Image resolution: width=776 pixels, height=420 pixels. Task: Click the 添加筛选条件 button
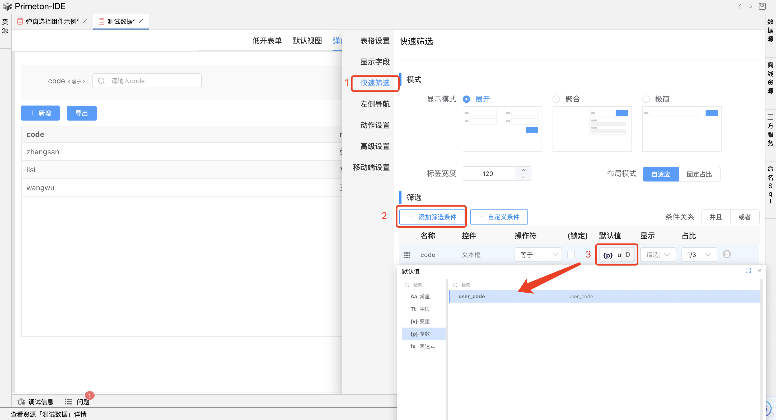(x=432, y=217)
